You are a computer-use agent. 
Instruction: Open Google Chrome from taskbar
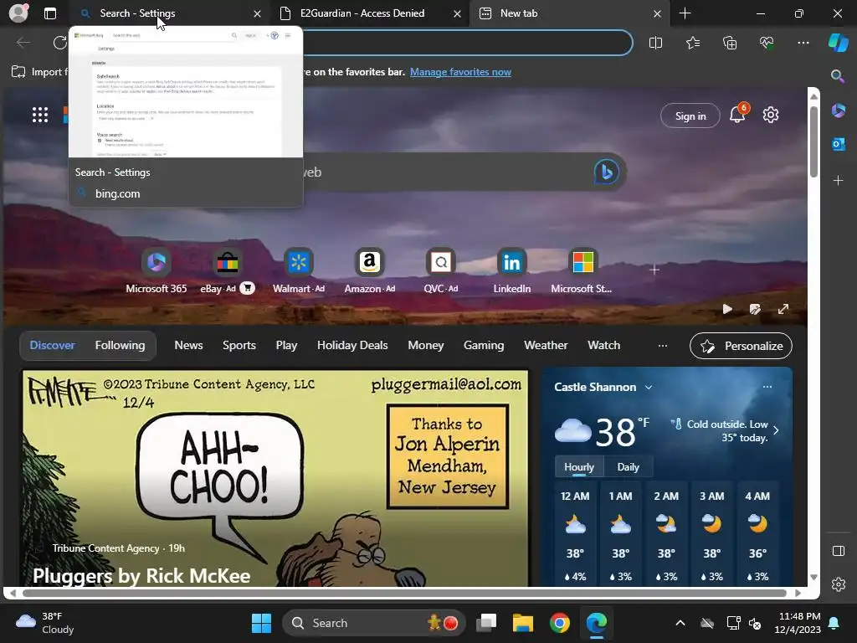559,623
